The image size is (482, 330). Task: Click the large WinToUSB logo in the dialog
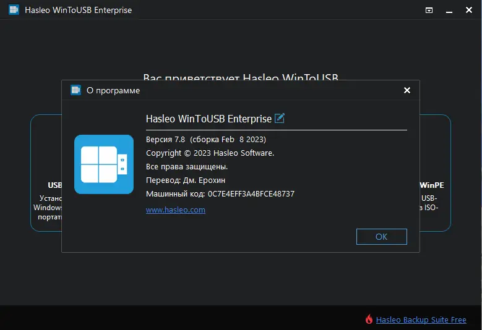pyautogui.click(x=104, y=164)
